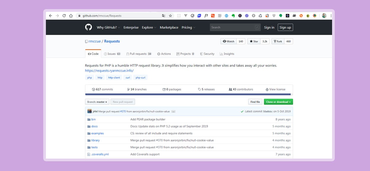Click the php-curl topic tag
The image size is (370, 171).
pos(140,78)
